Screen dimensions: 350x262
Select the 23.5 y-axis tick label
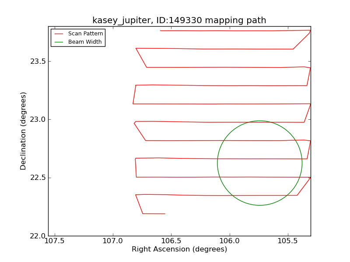(37, 61)
